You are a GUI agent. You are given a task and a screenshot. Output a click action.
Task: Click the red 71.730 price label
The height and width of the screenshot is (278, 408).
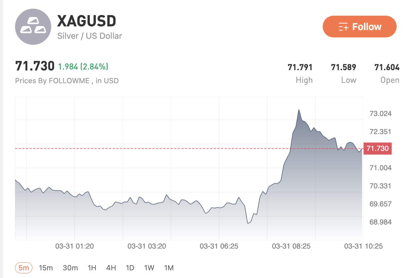pyautogui.click(x=377, y=148)
